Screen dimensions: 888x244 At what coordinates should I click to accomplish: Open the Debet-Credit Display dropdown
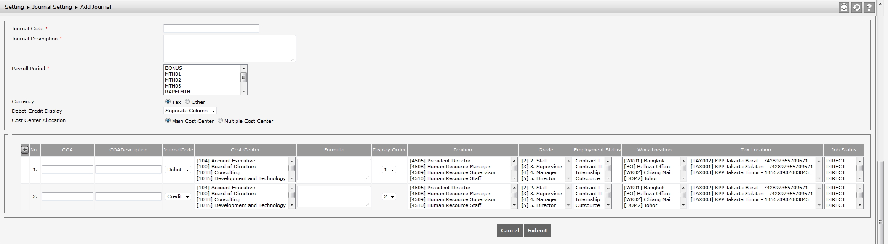pos(190,111)
